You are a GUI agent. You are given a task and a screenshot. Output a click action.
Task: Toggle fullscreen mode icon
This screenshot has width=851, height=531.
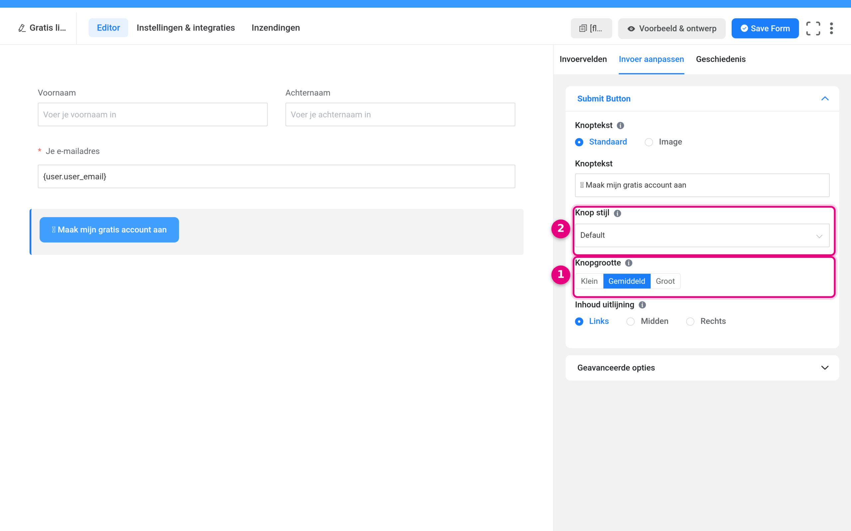coord(813,29)
